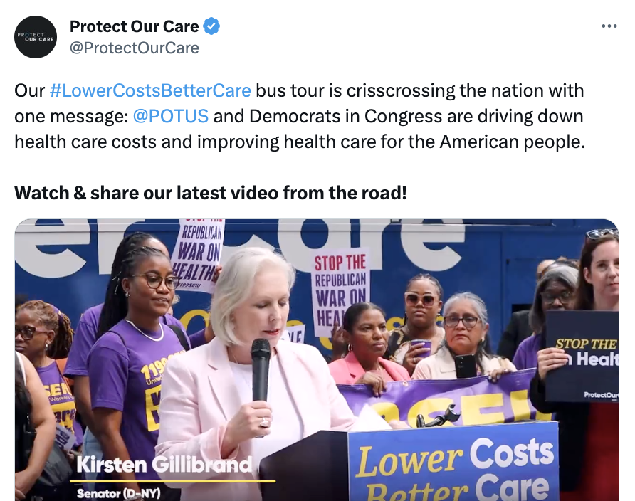Click the tweet body text paragraph
This screenshot has width=635, height=501.
pos(300,116)
